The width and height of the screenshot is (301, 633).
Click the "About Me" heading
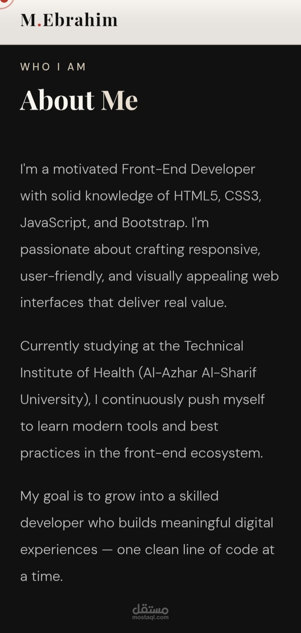(x=79, y=100)
